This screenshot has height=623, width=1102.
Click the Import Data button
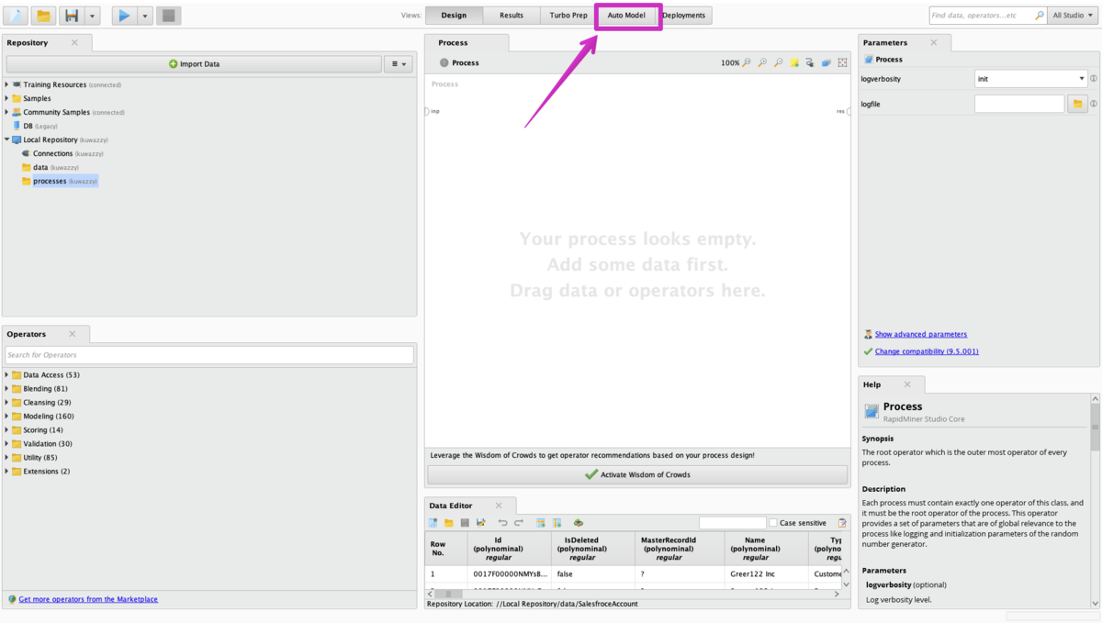(194, 64)
